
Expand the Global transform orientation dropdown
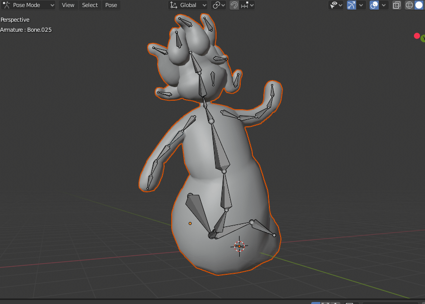[x=188, y=5]
